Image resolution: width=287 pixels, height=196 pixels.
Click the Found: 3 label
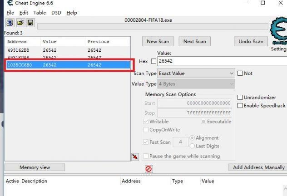point(13,33)
